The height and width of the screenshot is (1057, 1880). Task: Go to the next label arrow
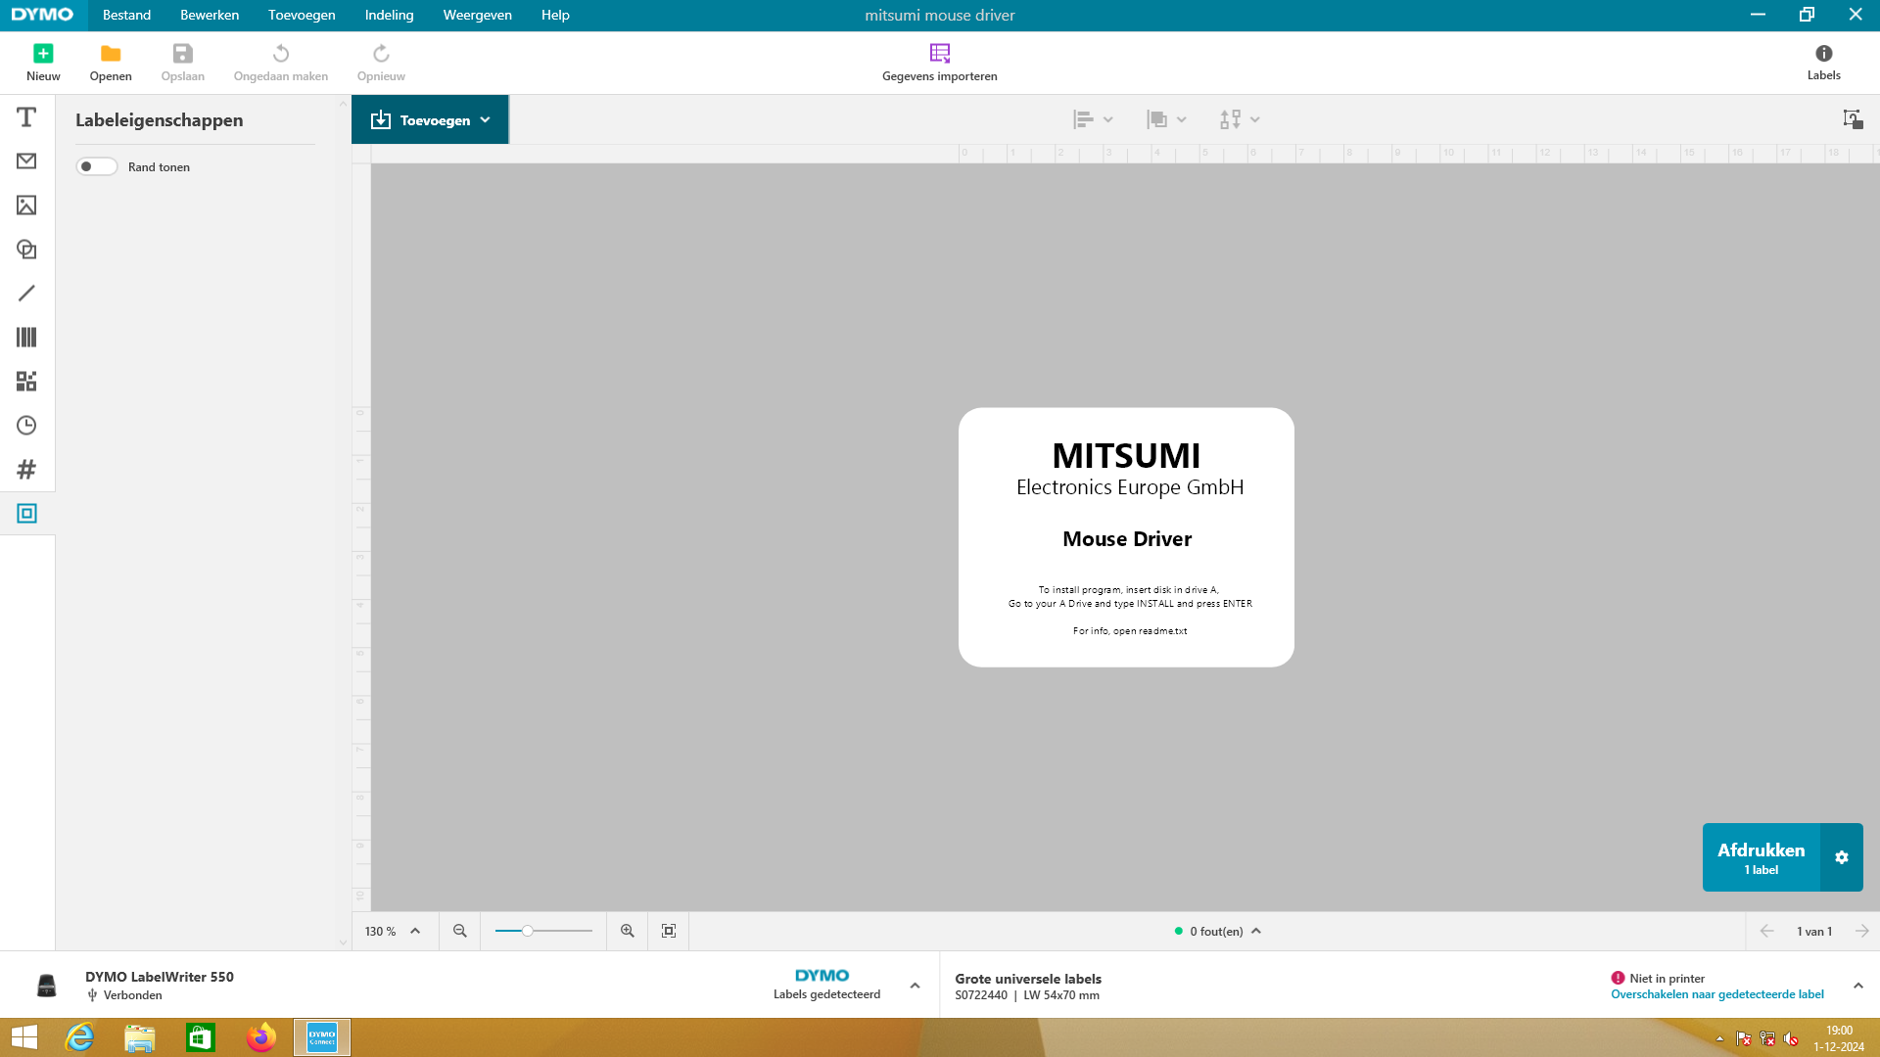pos(1861,931)
